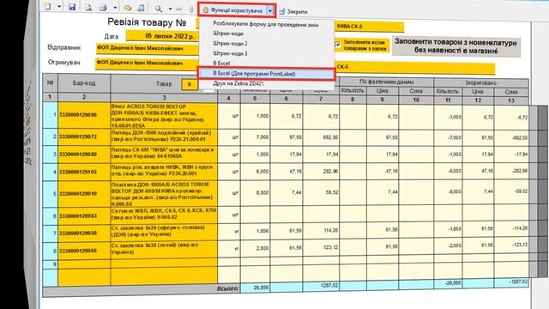The image size is (549, 309).
Task: Click the magnifier search icon
Action: pos(158,9)
